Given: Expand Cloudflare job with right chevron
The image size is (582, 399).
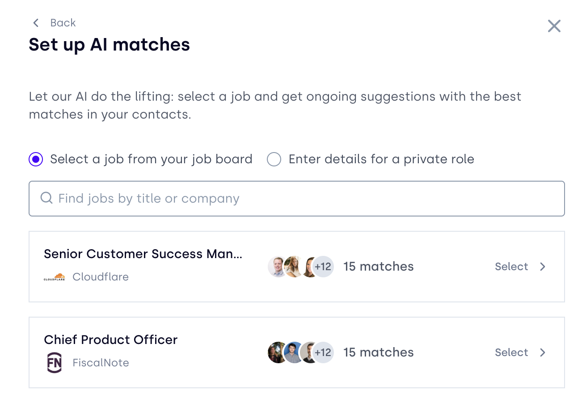Looking at the screenshot, I should pos(543,267).
